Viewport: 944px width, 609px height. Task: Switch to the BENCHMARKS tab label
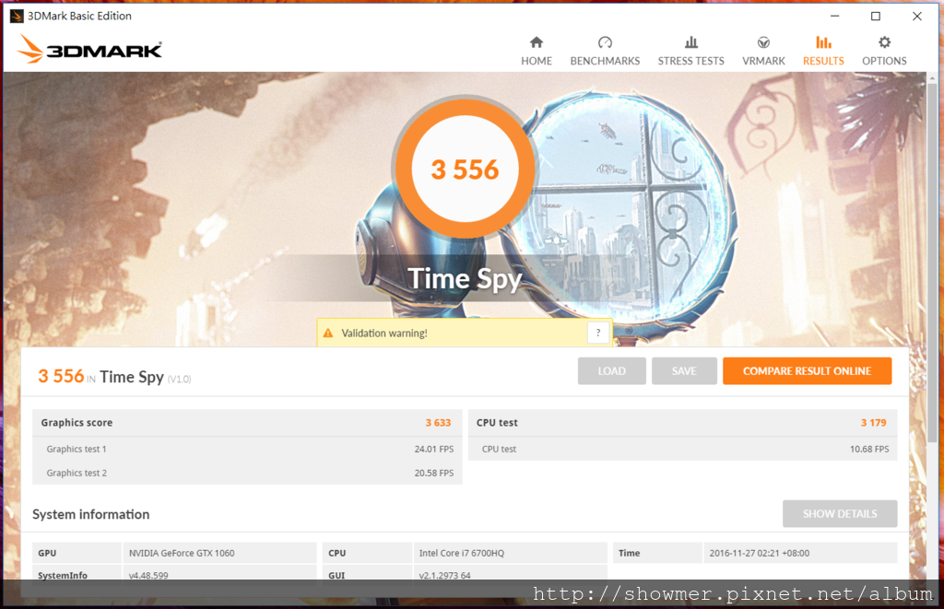[x=605, y=61]
